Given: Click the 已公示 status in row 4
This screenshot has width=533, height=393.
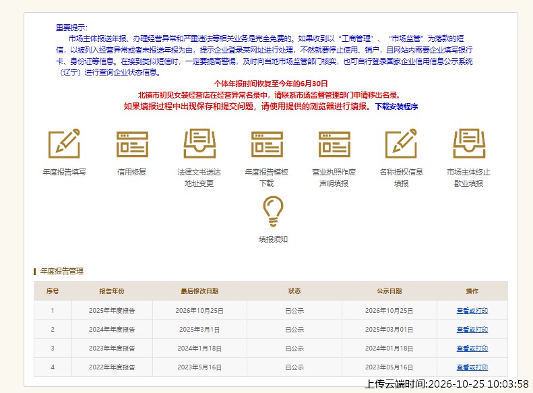Looking at the screenshot, I should pyautogui.click(x=294, y=367).
